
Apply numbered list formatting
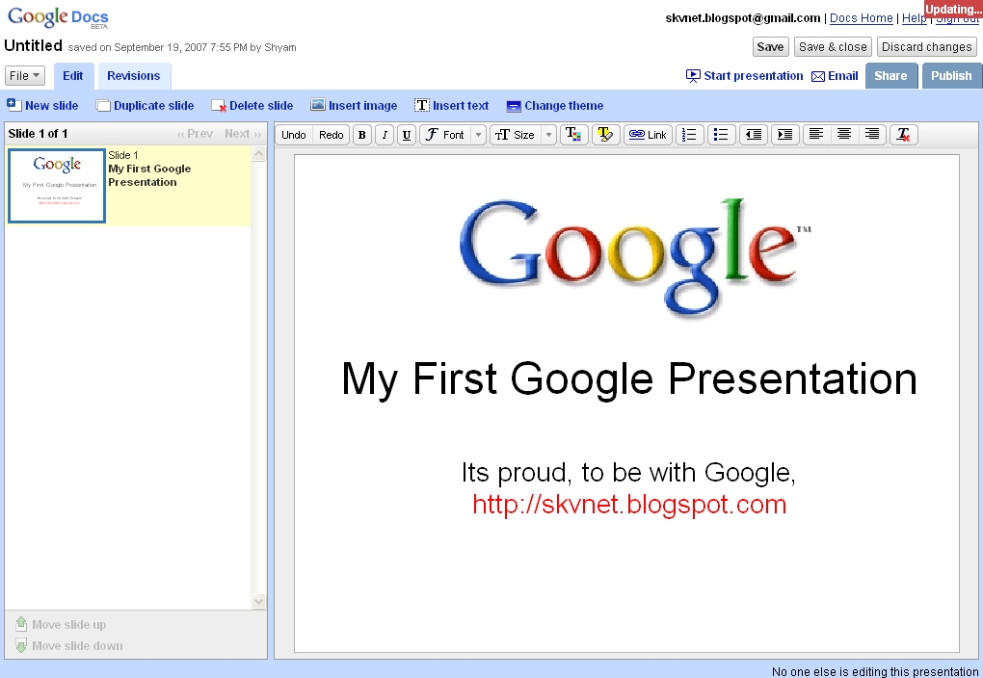point(690,135)
